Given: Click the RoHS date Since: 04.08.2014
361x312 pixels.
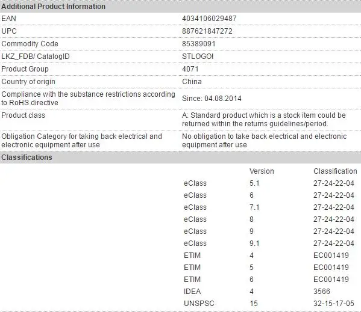Looking at the screenshot, I should (212, 99).
